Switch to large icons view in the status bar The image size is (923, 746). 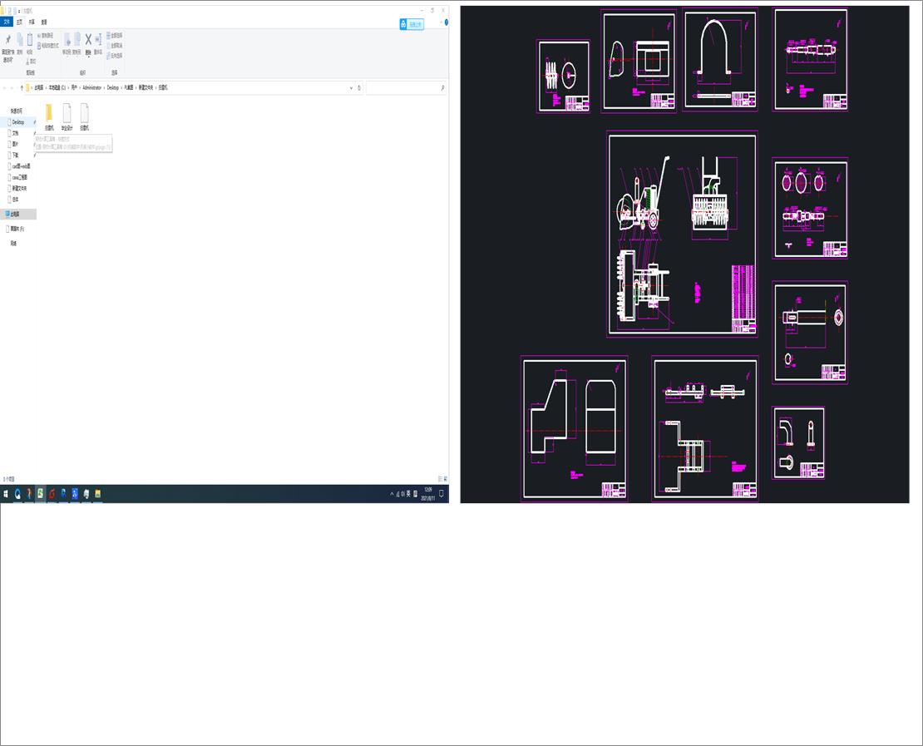(x=445, y=479)
